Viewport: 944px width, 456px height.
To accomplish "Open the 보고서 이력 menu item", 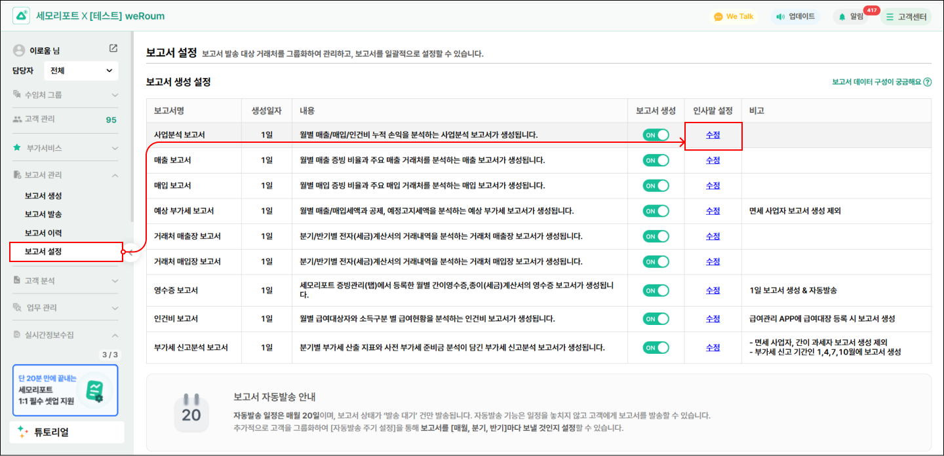I will (x=43, y=233).
